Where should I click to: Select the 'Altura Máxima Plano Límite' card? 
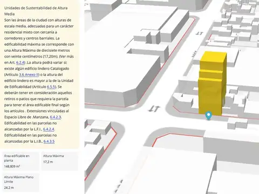point(21,183)
